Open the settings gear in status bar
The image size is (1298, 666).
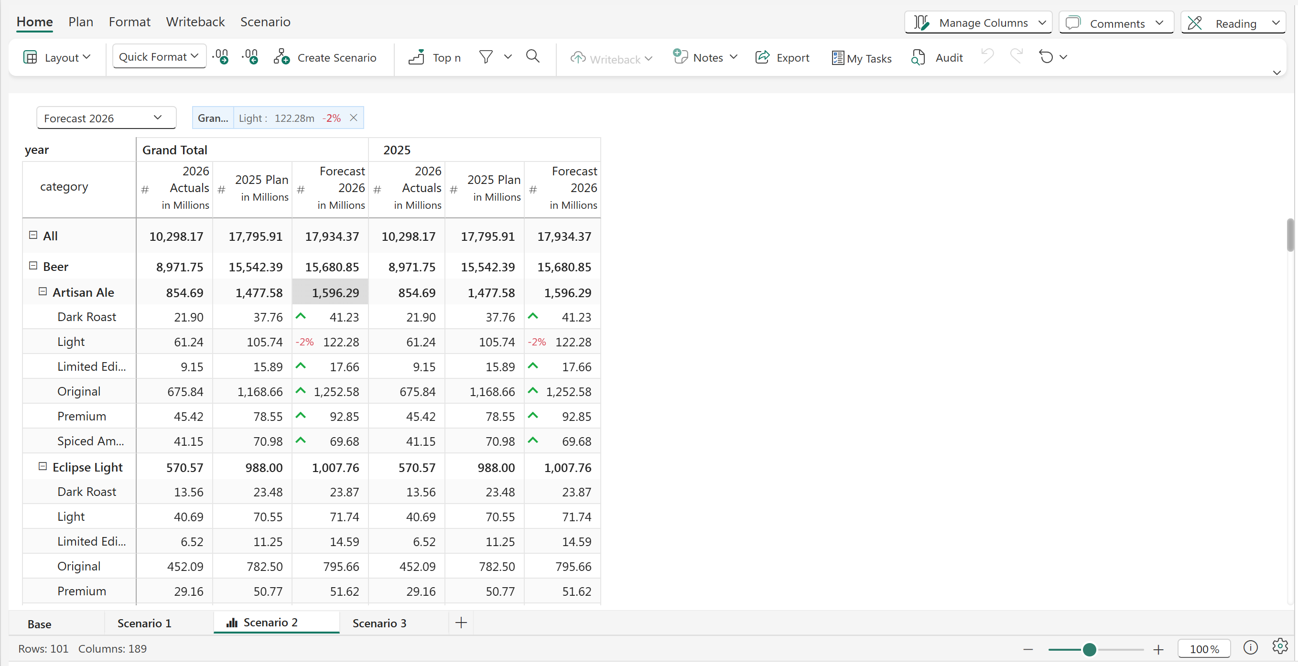click(x=1279, y=646)
